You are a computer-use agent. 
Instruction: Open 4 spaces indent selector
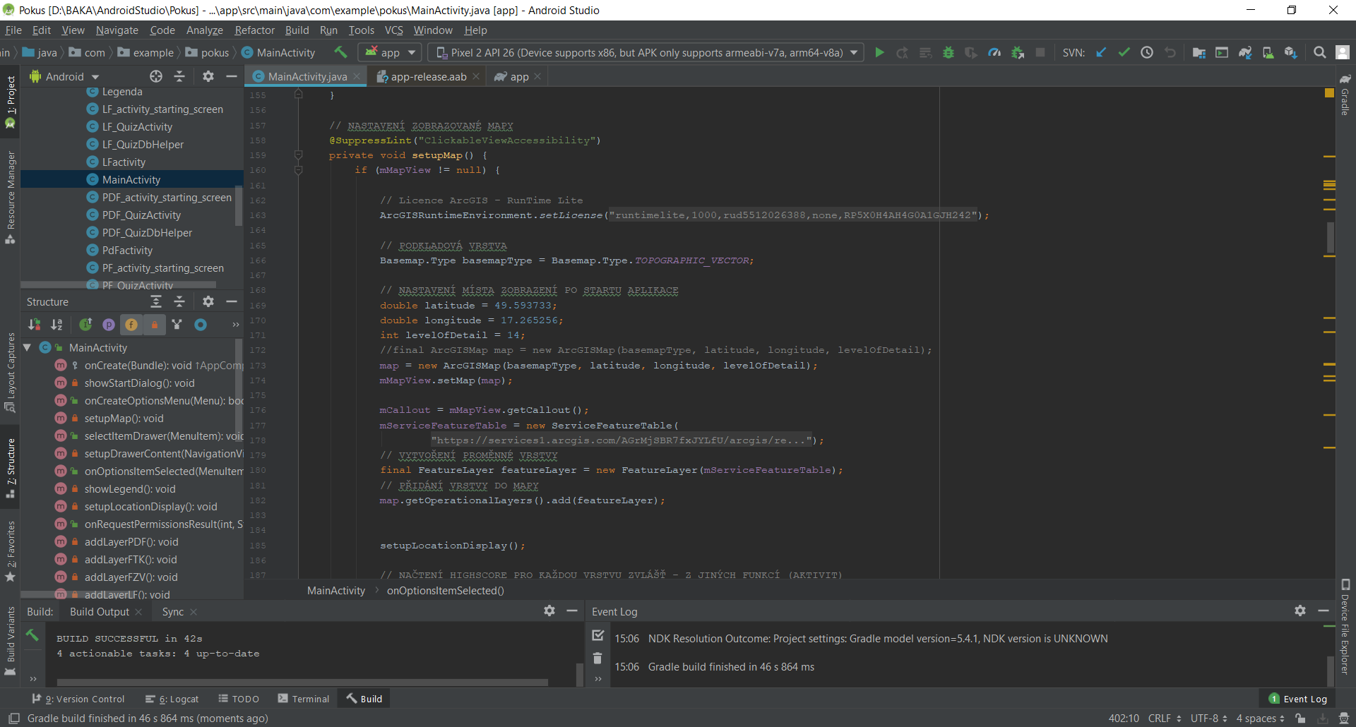click(x=1261, y=719)
